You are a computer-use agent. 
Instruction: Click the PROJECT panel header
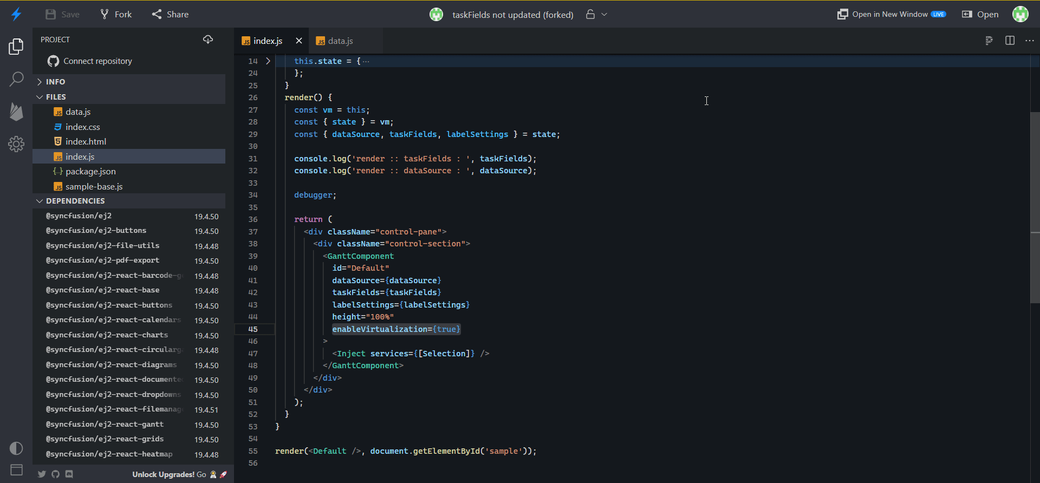(55, 40)
